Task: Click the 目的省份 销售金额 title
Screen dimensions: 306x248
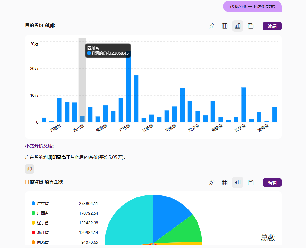Action: pyautogui.click(x=45, y=182)
